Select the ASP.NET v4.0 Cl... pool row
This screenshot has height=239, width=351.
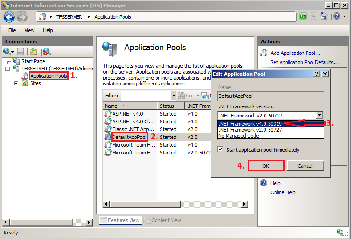(157, 122)
